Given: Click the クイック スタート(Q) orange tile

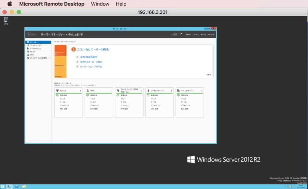Looking at the screenshot, I should [60, 51].
